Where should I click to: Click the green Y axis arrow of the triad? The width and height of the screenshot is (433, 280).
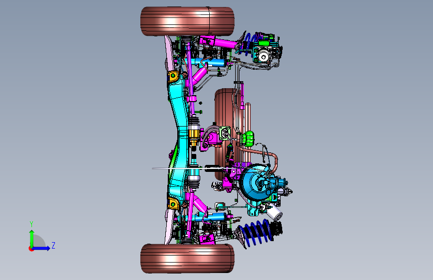coord(32,238)
